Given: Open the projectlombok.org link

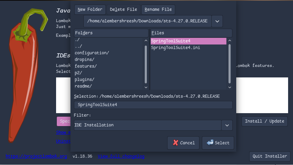Looking at the screenshot, I should click(36, 156).
